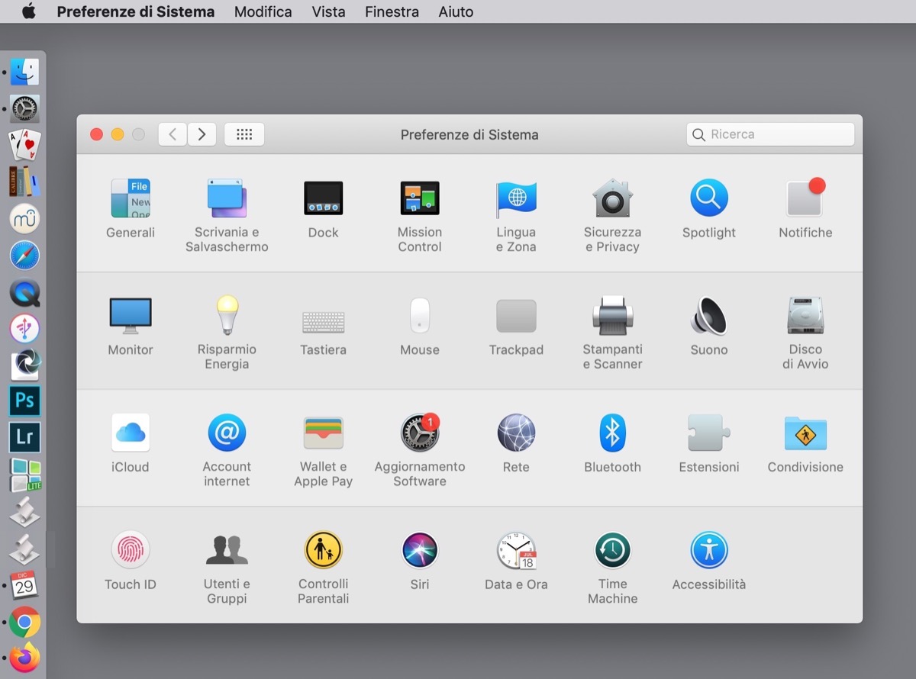The image size is (916, 679).
Task: Open Stampanti e Scanner settings
Action: [x=612, y=317]
